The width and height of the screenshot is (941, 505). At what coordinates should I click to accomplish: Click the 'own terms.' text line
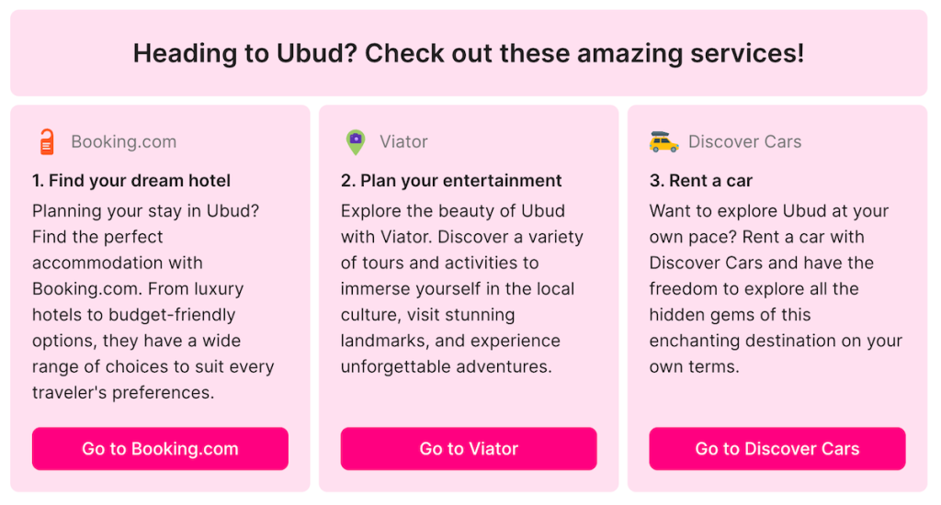(694, 366)
